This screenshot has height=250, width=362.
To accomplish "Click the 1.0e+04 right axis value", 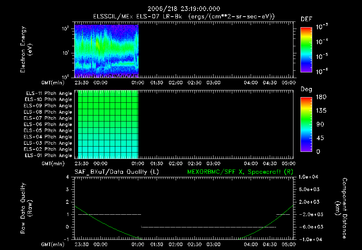I will point(308,177).
